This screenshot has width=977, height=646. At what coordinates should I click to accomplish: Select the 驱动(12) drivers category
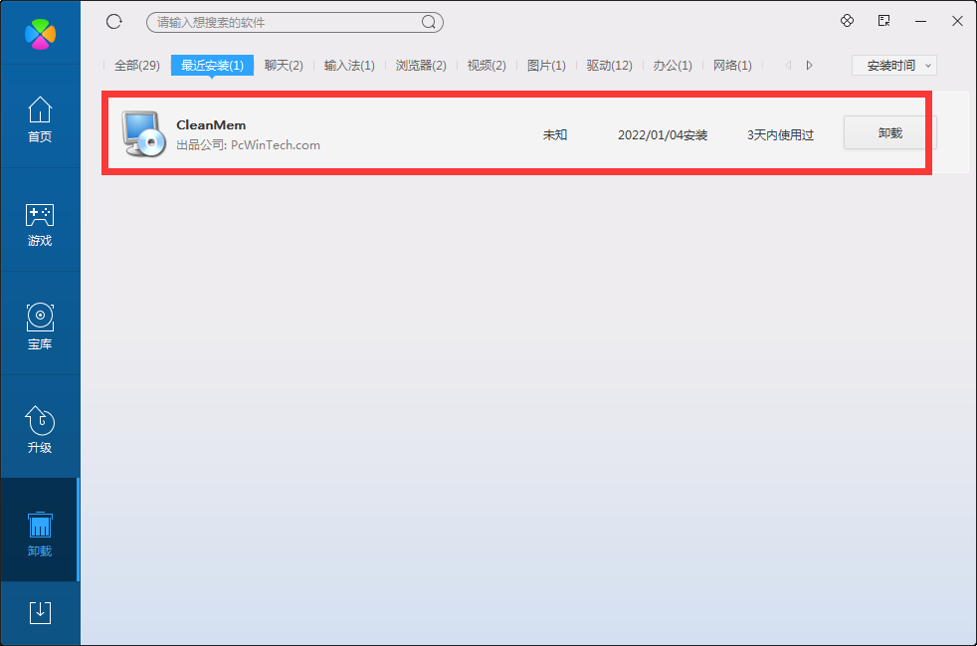609,65
